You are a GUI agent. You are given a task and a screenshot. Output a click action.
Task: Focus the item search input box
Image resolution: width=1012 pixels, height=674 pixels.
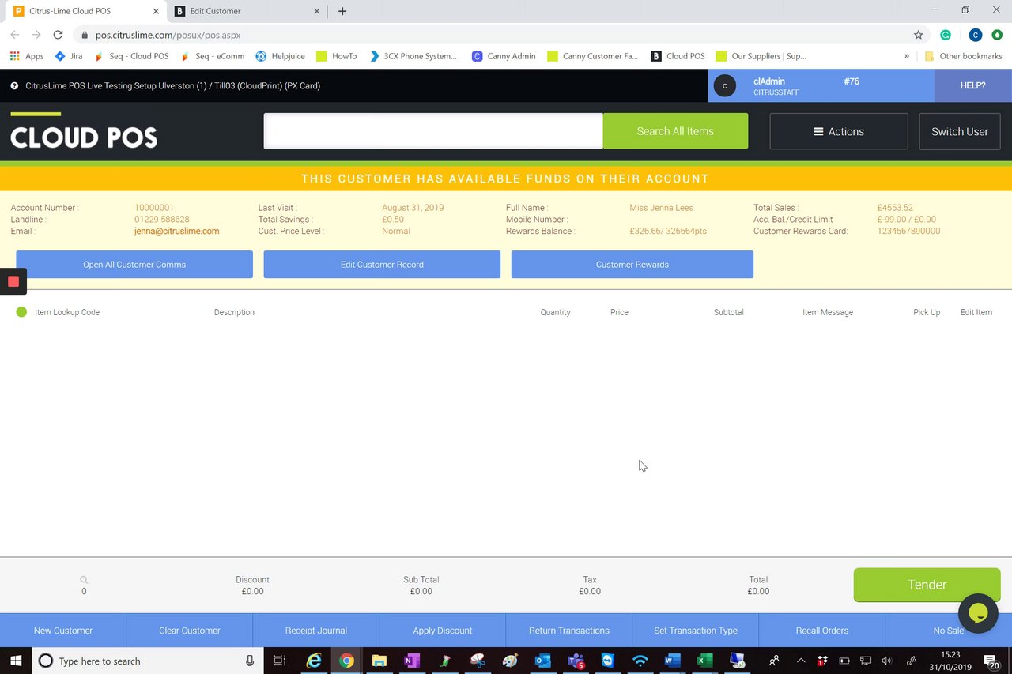pos(433,131)
